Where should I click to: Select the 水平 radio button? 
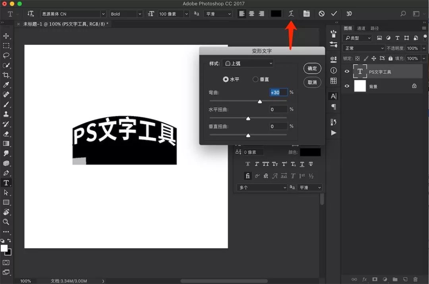click(226, 78)
